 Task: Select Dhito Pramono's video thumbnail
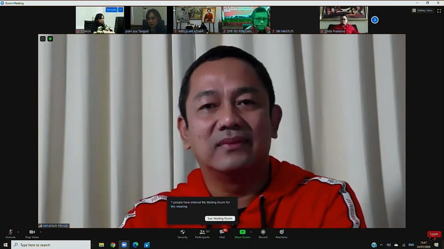click(343, 20)
